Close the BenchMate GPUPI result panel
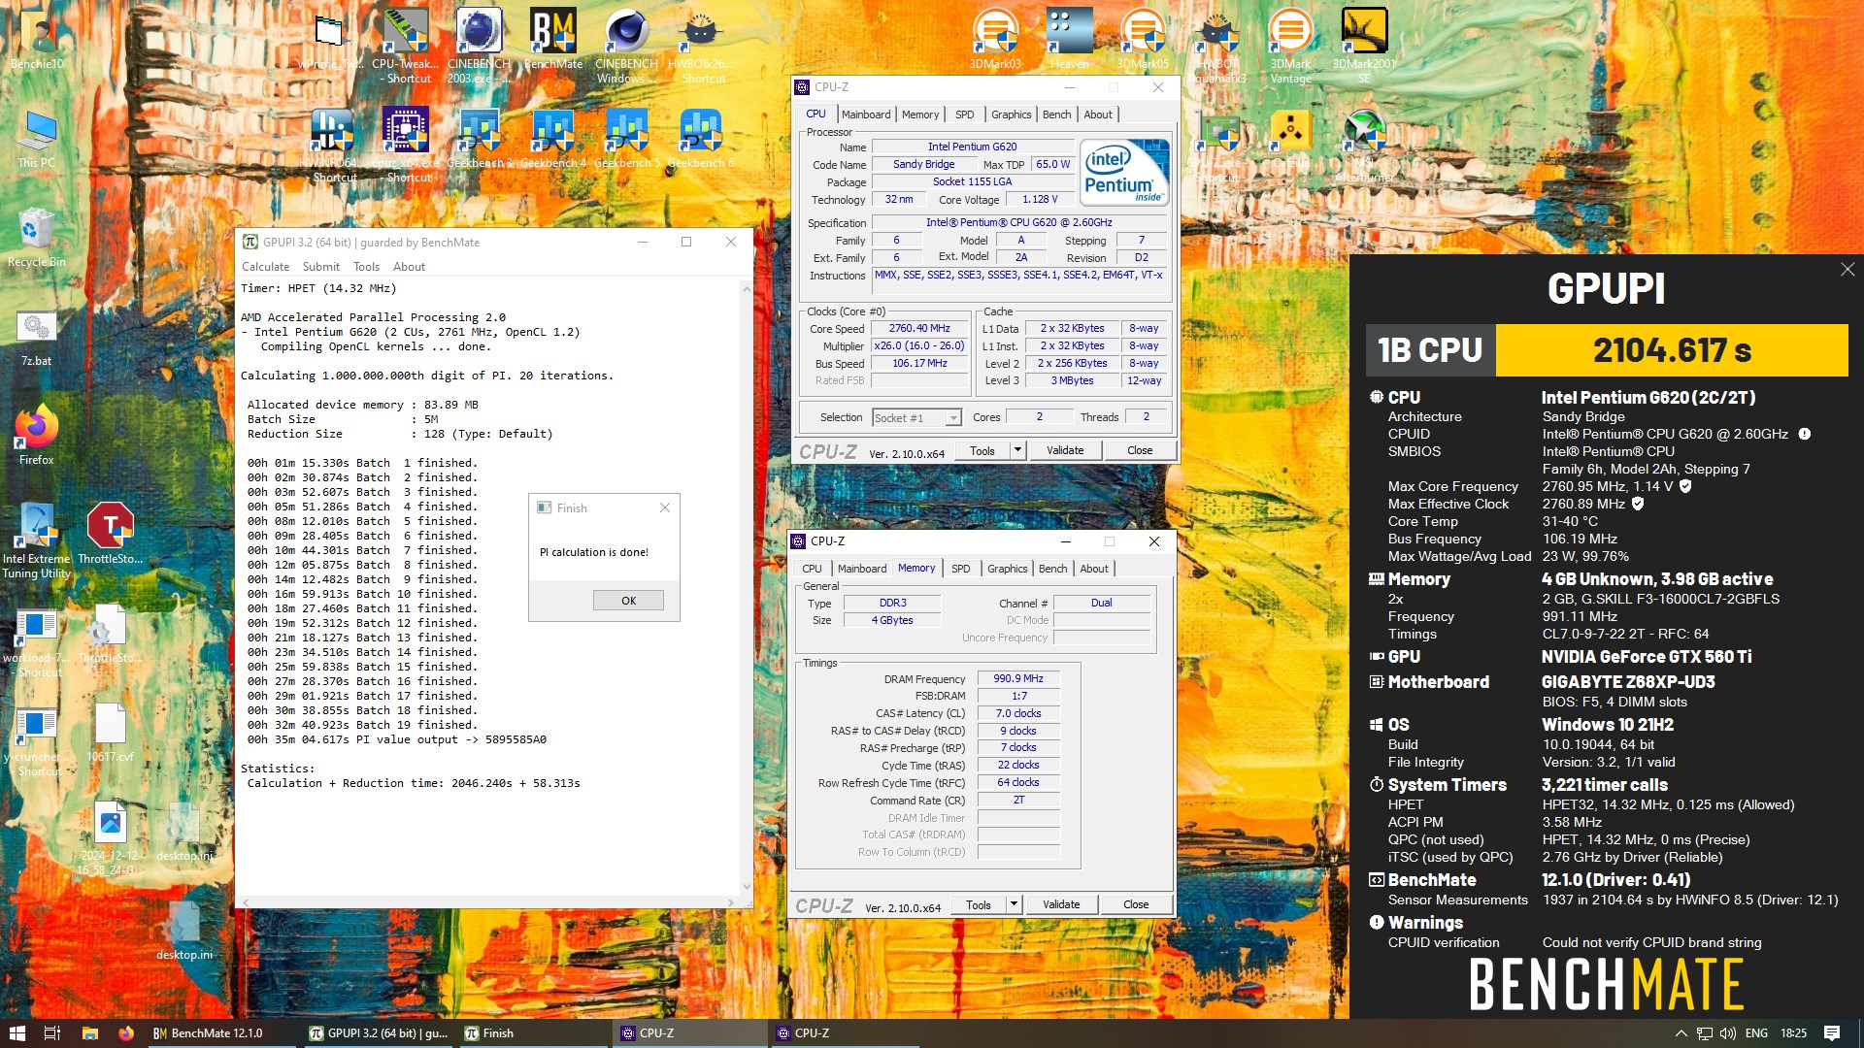1864x1048 pixels. pyautogui.click(x=1847, y=270)
